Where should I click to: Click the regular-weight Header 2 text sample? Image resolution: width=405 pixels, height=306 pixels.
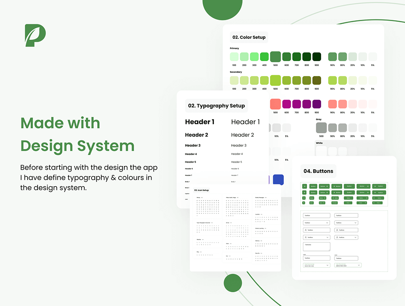pos(242,135)
